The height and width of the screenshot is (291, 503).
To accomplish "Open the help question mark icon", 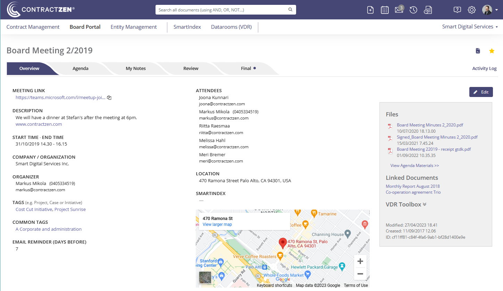I will 457,10.
